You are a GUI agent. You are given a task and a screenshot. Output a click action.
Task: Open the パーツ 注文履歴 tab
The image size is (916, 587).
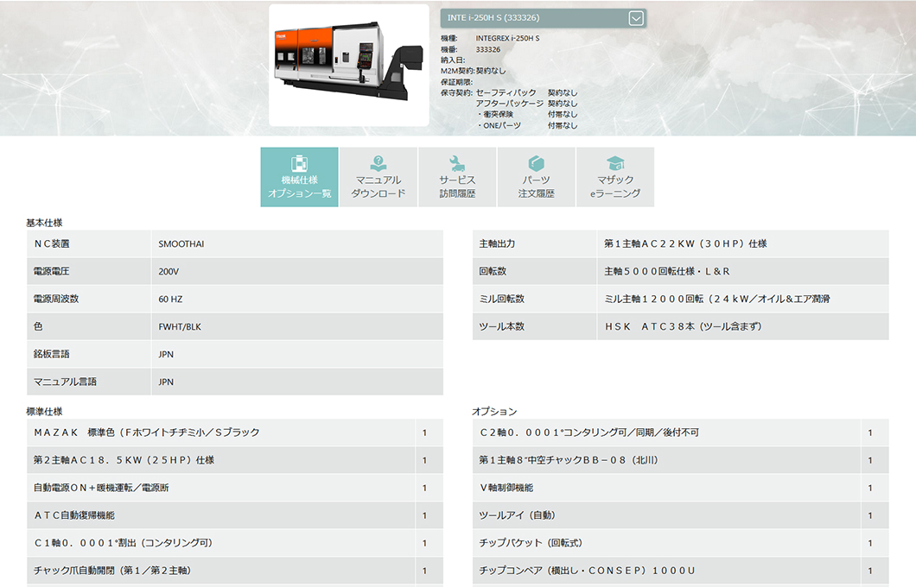537,177
